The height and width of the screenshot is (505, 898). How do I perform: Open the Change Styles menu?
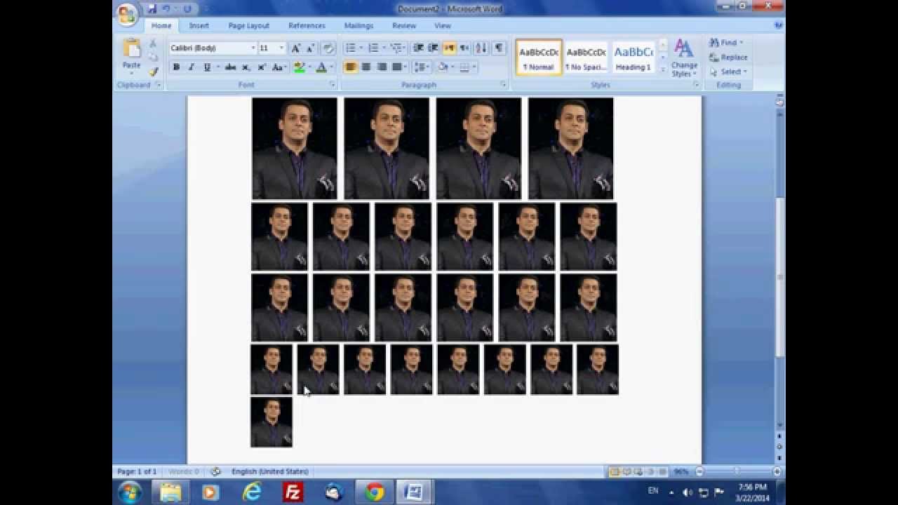[x=683, y=58]
